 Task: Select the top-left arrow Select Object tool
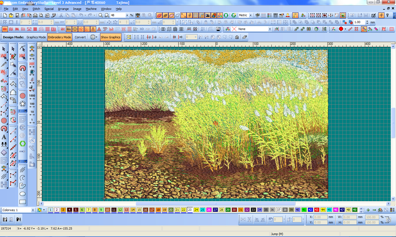coord(4,49)
